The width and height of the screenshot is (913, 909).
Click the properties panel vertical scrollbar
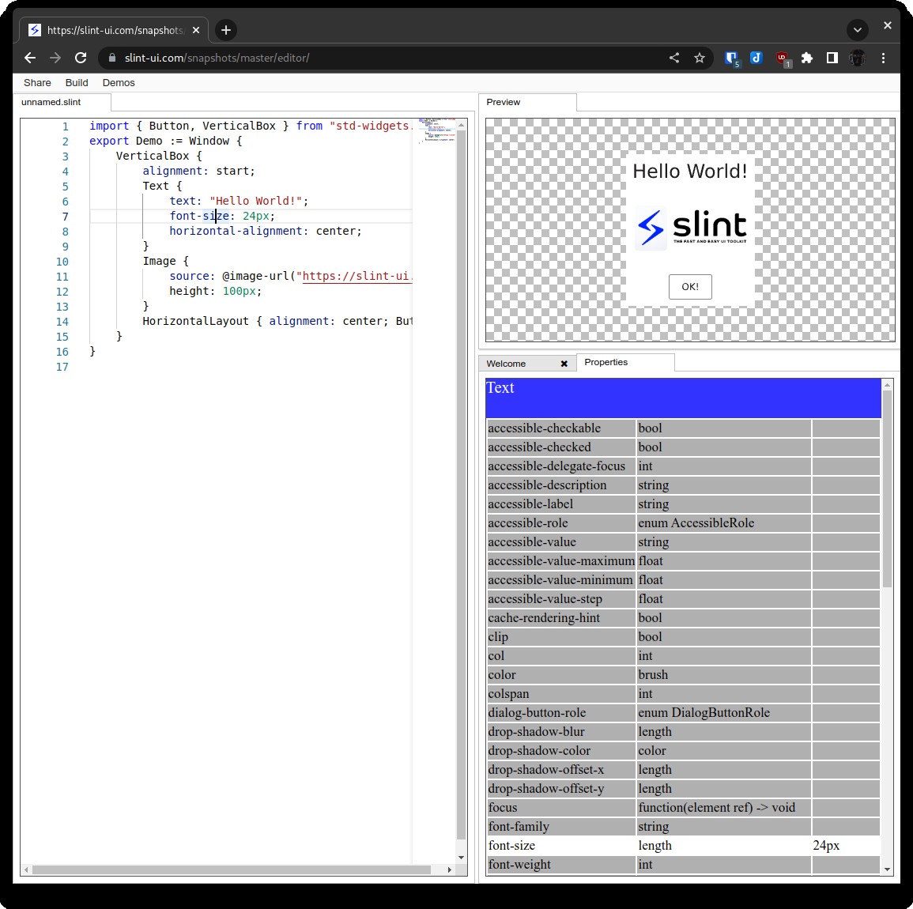pos(888,489)
